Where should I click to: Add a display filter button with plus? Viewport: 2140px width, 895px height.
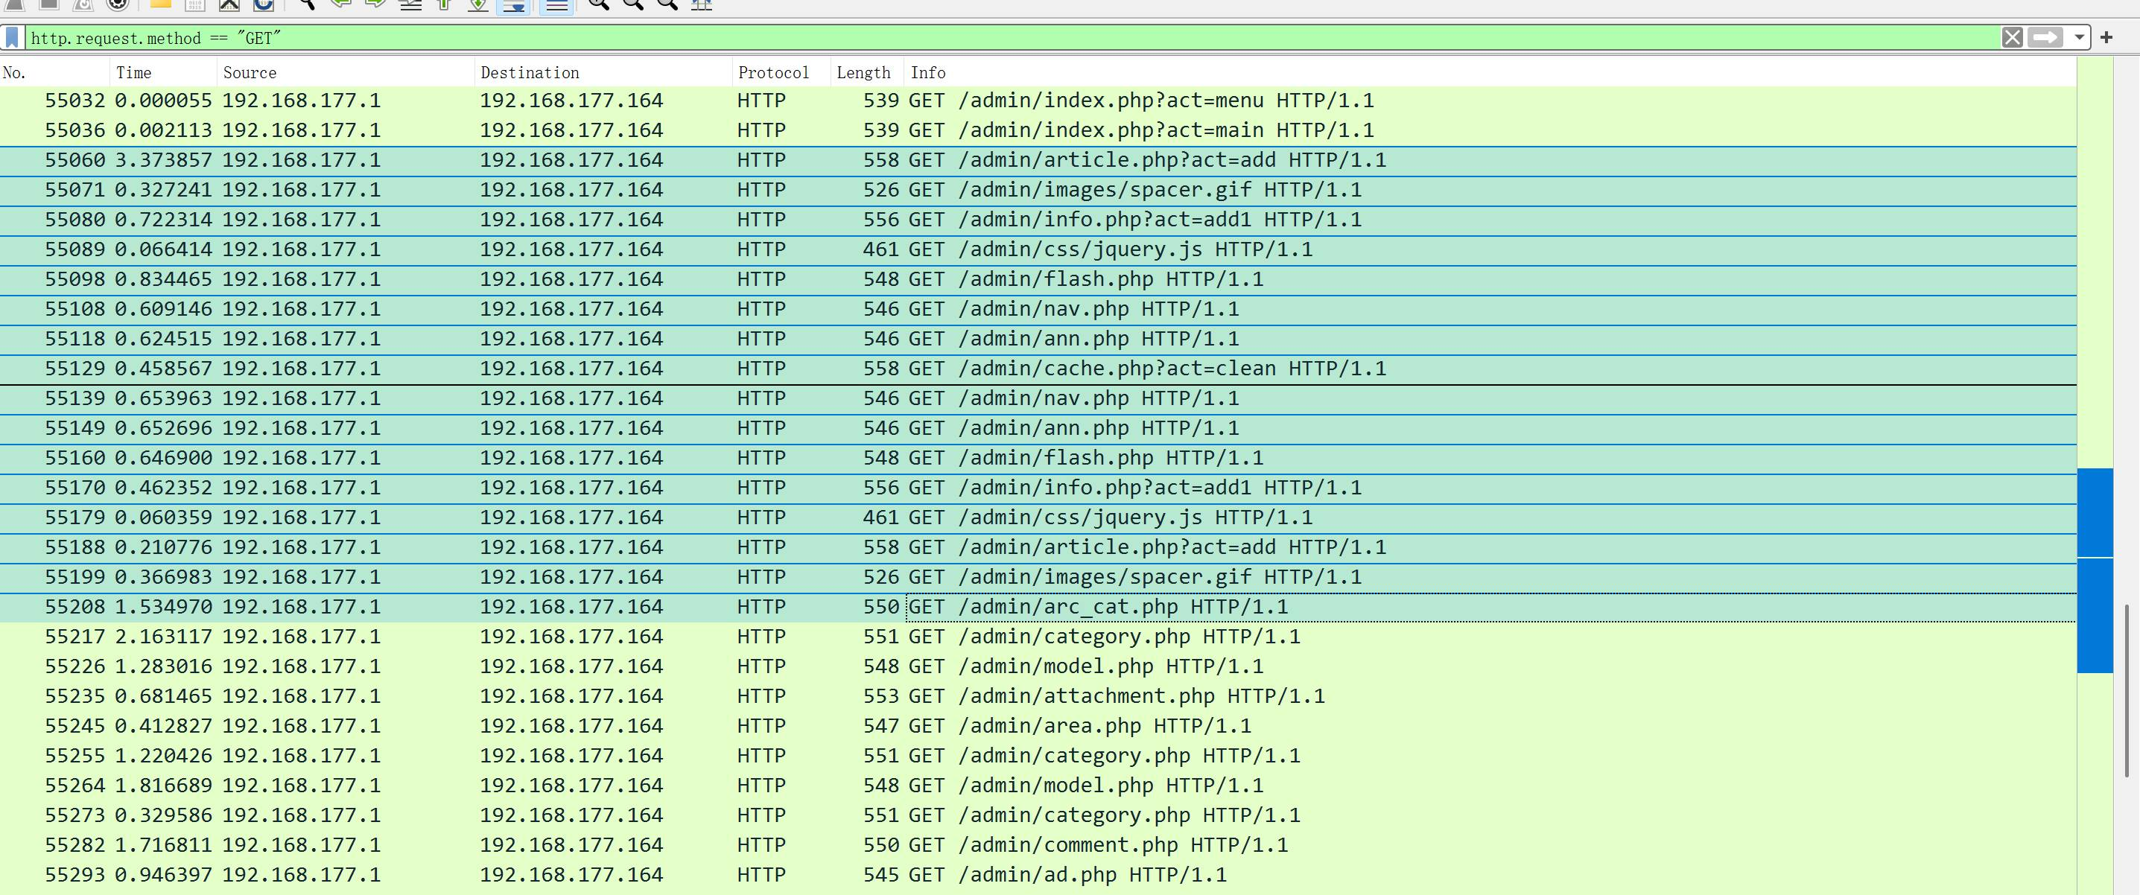[2106, 37]
